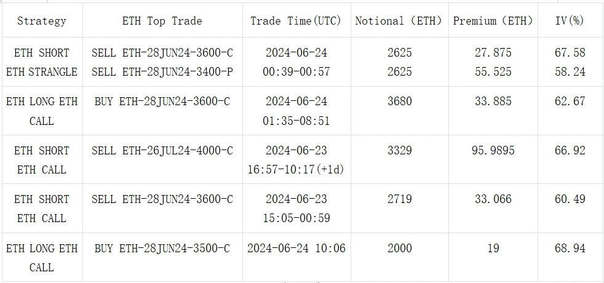The height and width of the screenshot is (283, 604).
Task: Select the SELL ETH-28JUN24-3400-P trade text
Action: [x=162, y=72]
